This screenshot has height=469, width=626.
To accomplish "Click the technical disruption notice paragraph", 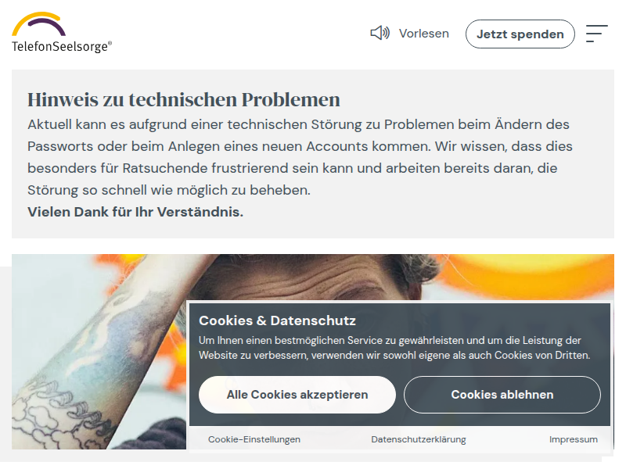I will (300, 157).
